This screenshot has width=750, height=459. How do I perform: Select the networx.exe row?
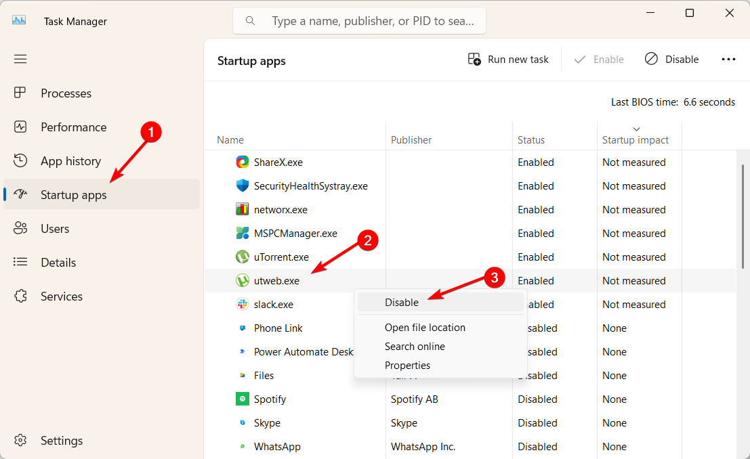click(x=470, y=209)
